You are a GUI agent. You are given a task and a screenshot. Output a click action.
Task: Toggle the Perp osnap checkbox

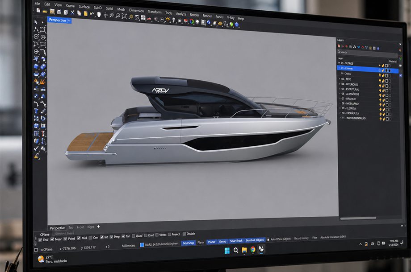(111, 237)
